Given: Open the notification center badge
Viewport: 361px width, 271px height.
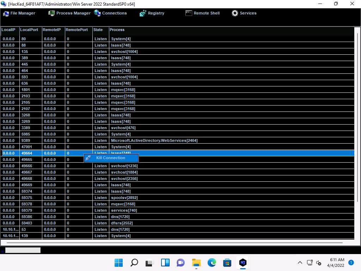Looking at the screenshot, I should pyautogui.click(x=351, y=263).
